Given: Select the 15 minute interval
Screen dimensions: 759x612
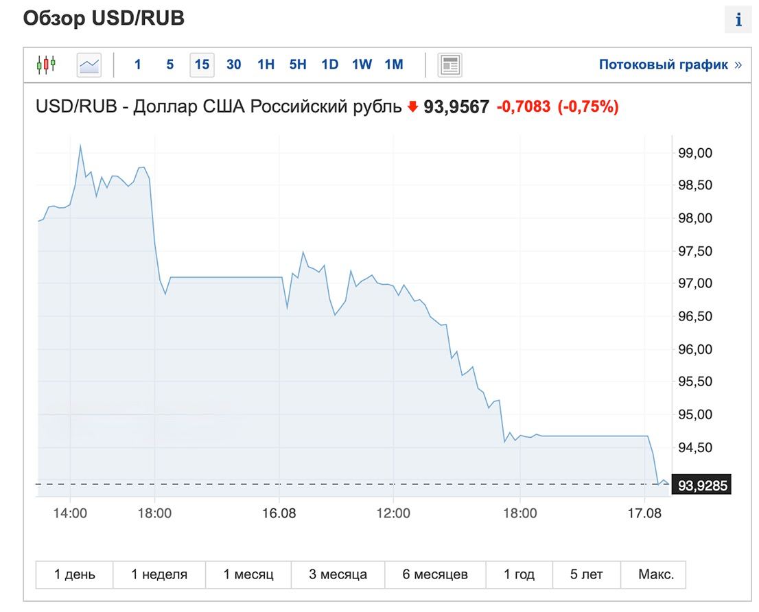Looking at the screenshot, I should click(202, 65).
